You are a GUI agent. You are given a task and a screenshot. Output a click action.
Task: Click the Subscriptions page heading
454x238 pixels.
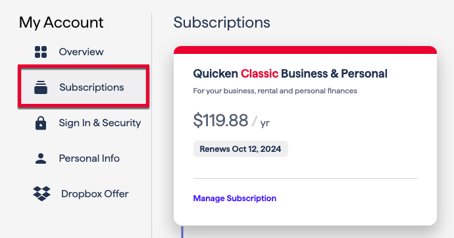[222, 22]
